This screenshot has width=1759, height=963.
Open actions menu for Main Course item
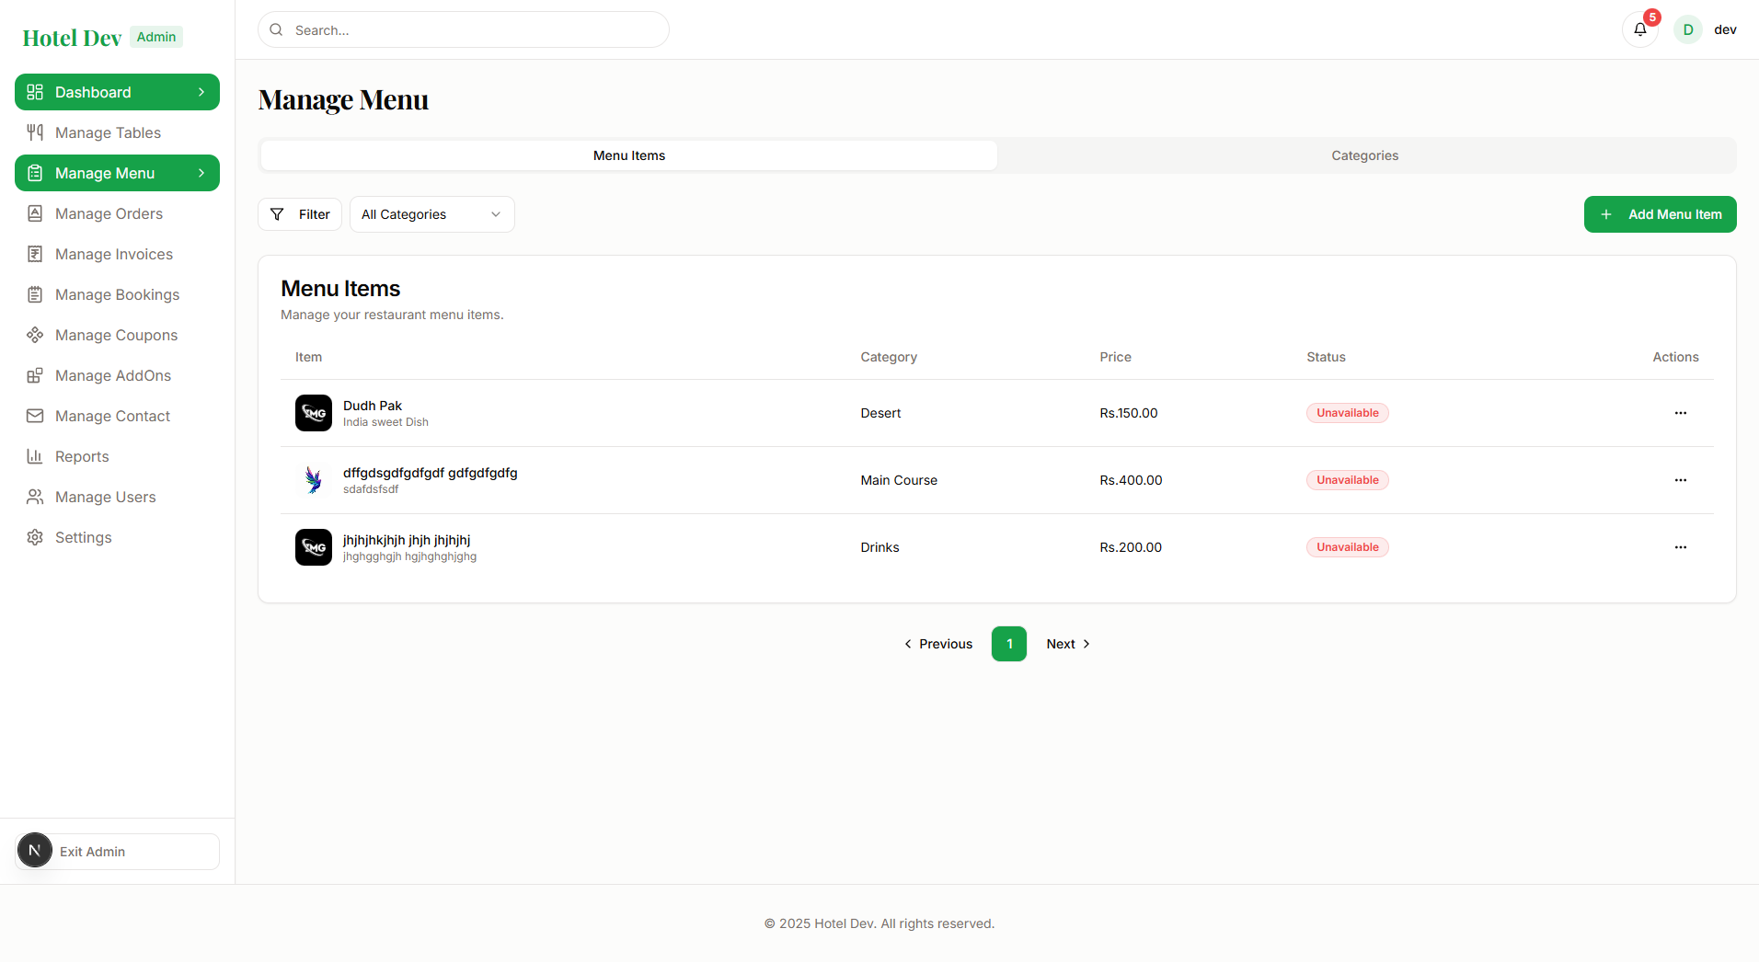[1680, 480]
